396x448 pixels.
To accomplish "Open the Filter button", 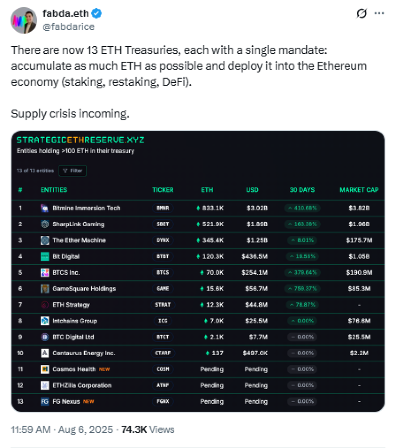I will (x=73, y=171).
